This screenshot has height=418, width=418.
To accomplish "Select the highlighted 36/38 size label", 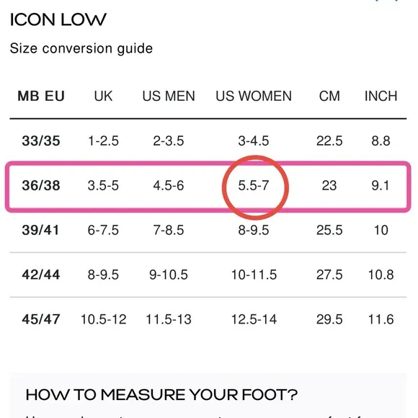I will tap(41, 185).
